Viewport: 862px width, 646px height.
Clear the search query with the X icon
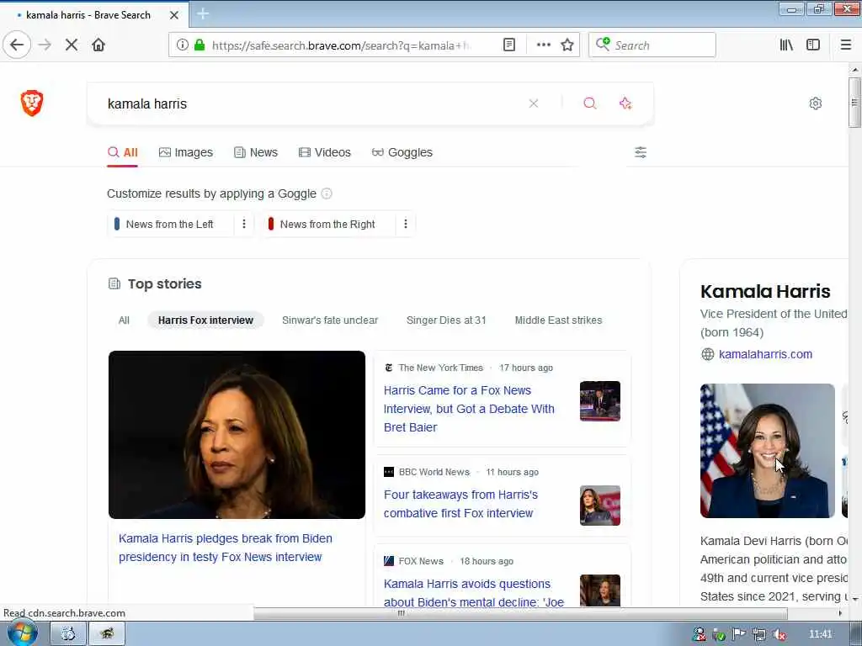533,103
